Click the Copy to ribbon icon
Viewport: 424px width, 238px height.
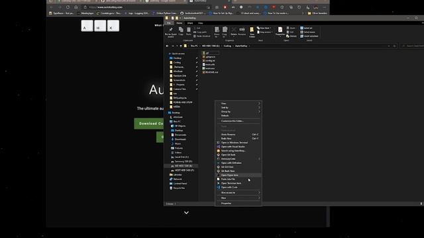click(225, 32)
